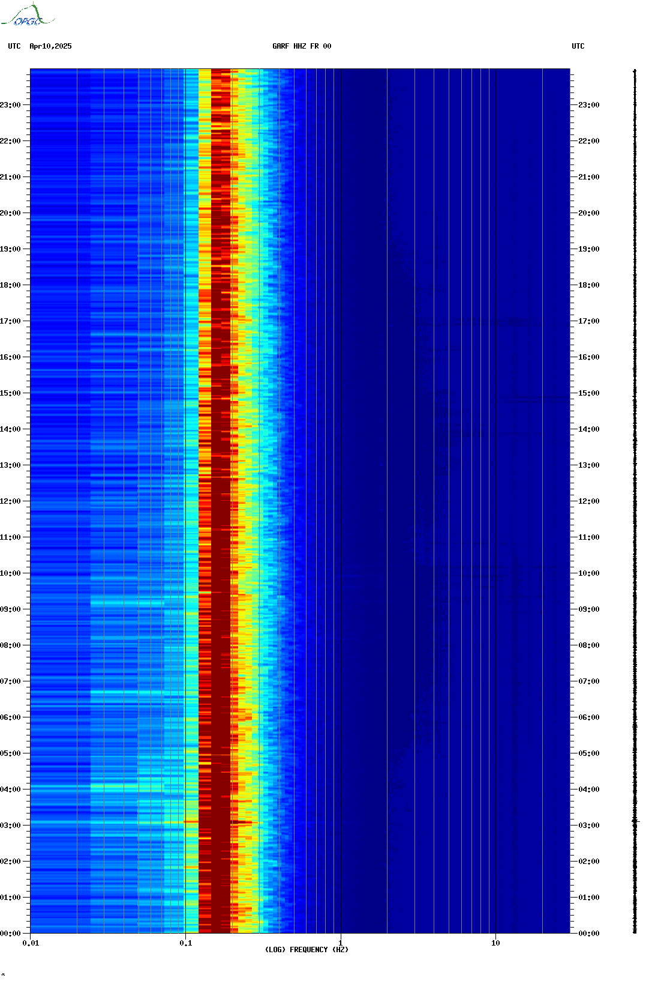Click the left 09:00 time label

point(10,609)
